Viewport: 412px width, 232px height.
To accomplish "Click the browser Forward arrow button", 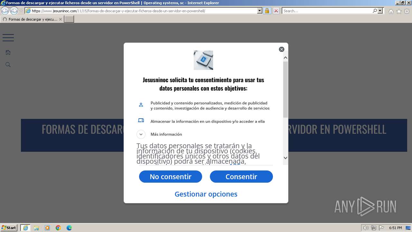I will pos(14,11).
